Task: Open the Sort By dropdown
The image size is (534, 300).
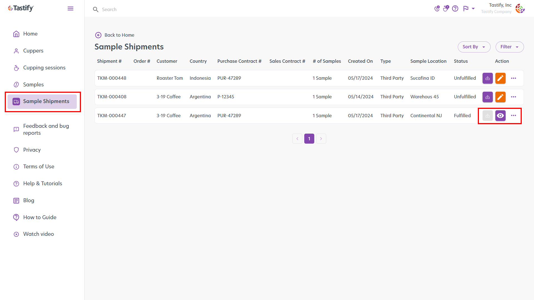Action: (x=474, y=47)
